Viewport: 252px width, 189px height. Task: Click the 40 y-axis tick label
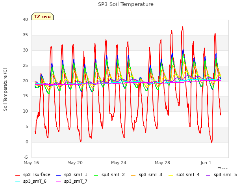tap(25, 19)
